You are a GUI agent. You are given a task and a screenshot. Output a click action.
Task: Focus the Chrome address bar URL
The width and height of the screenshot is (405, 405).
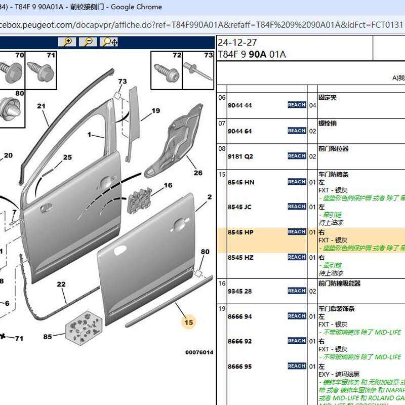[x=202, y=25]
